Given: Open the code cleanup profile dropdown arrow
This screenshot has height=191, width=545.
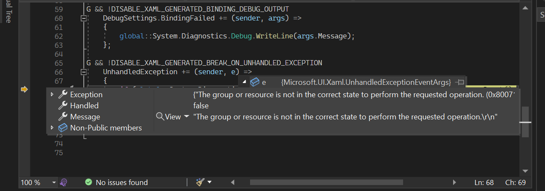Looking at the screenshot, I should coord(209,182).
